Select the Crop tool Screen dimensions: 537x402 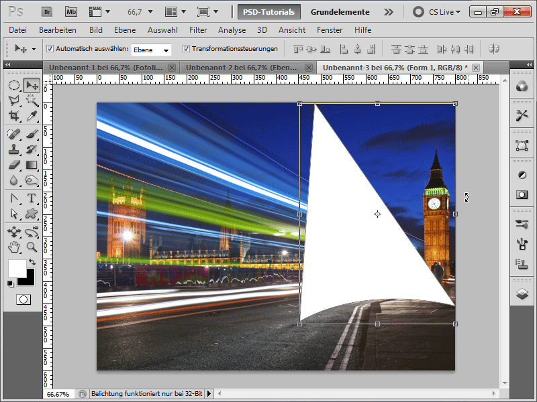coord(13,115)
